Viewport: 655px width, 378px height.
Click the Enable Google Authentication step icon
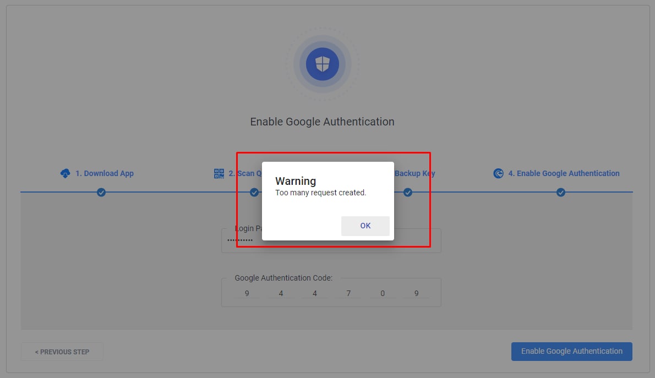click(498, 173)
